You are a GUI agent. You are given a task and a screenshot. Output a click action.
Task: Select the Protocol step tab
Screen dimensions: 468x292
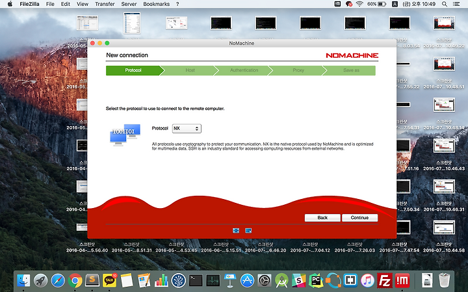[x=133, y=70]
